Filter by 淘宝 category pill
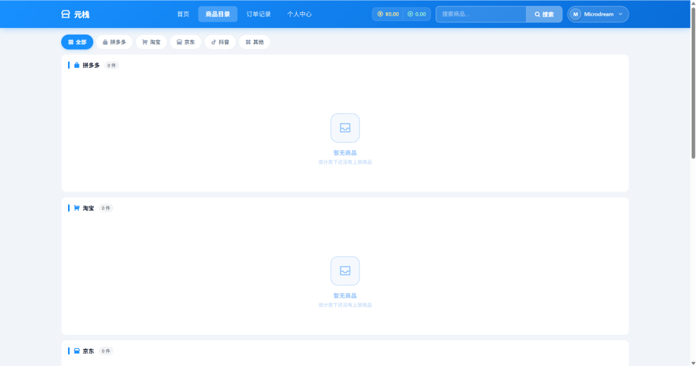Viewport: 696px width, 366px height. [152, 42]
